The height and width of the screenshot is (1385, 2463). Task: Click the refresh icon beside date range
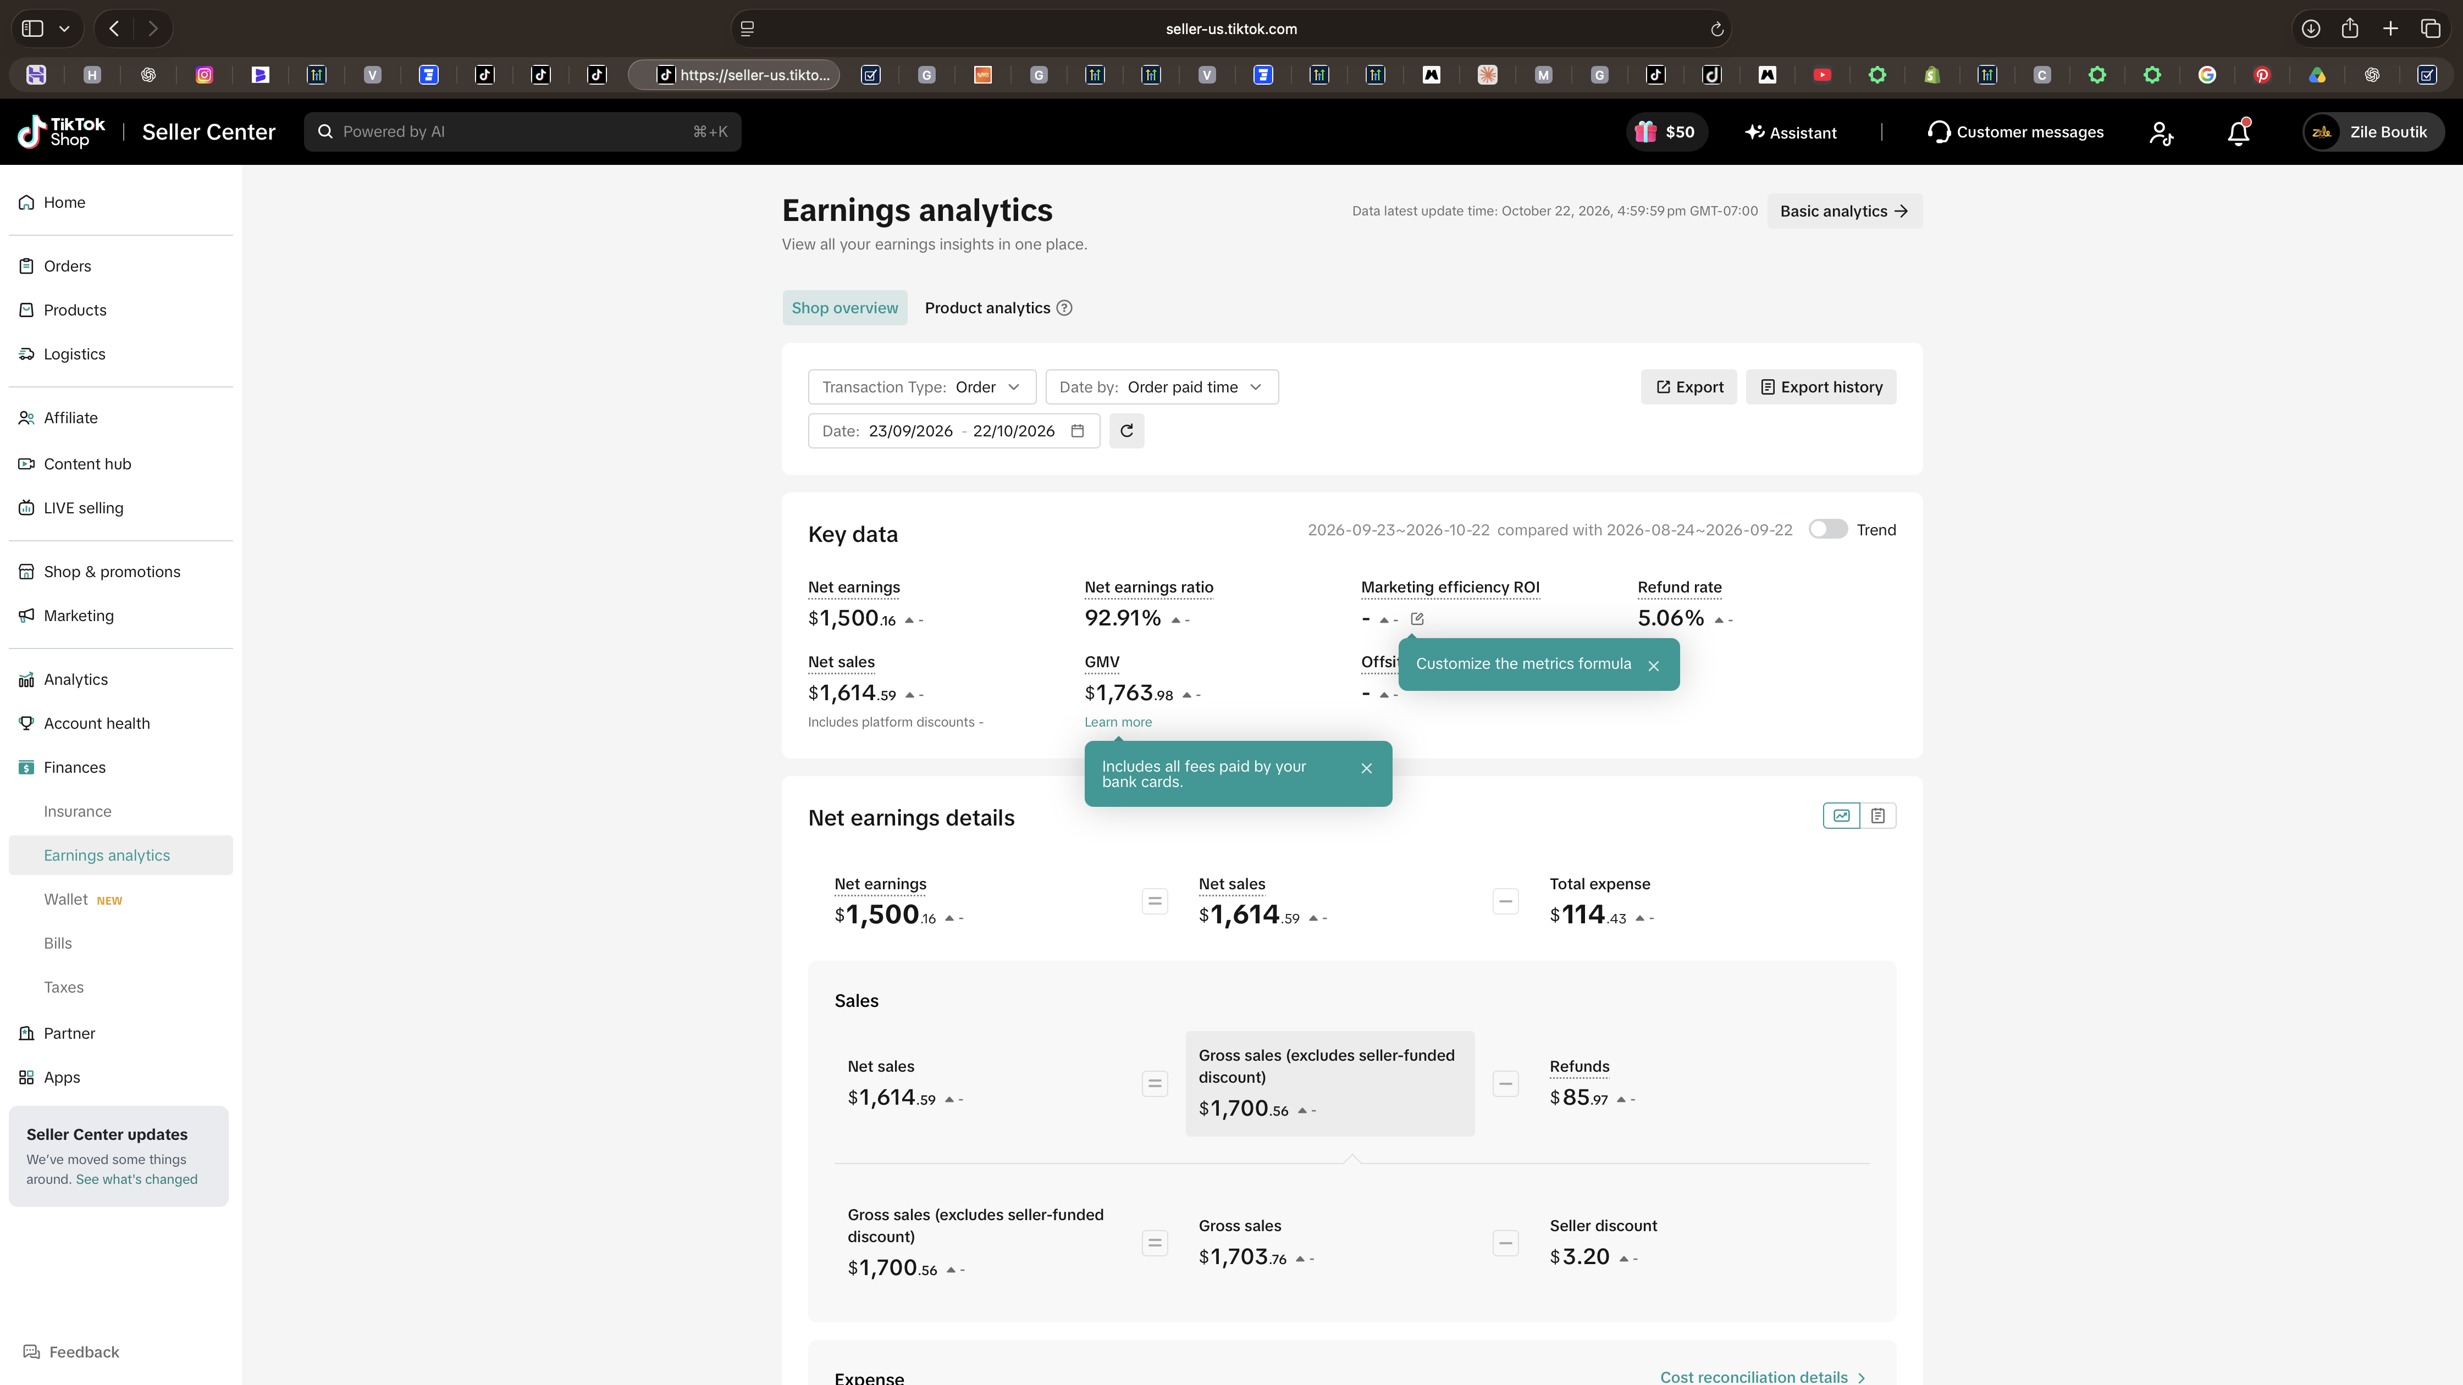(1126, 431)
